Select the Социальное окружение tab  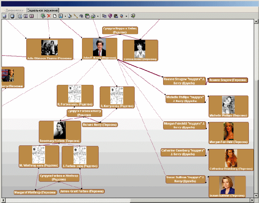point(42,9)
